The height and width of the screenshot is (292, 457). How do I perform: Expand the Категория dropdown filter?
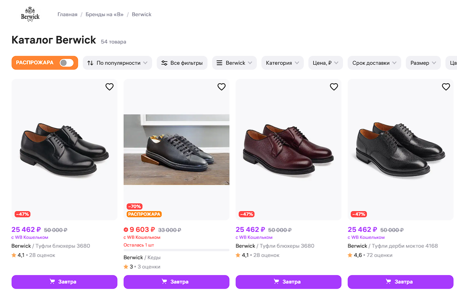tap(283, 63)
